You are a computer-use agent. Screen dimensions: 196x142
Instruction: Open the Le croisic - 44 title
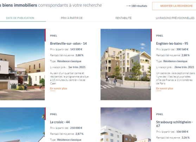(60, 122)
